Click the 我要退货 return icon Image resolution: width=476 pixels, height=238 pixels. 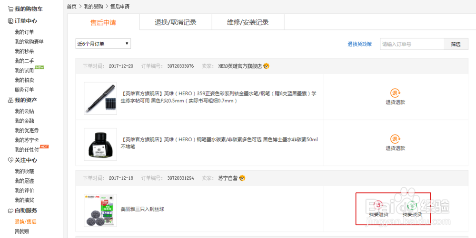pyautogui.click(x=378, y=205)
